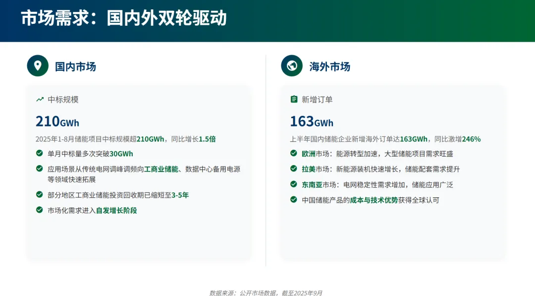Click the highlighted 工商业储能 text

[x=161, y=169]
